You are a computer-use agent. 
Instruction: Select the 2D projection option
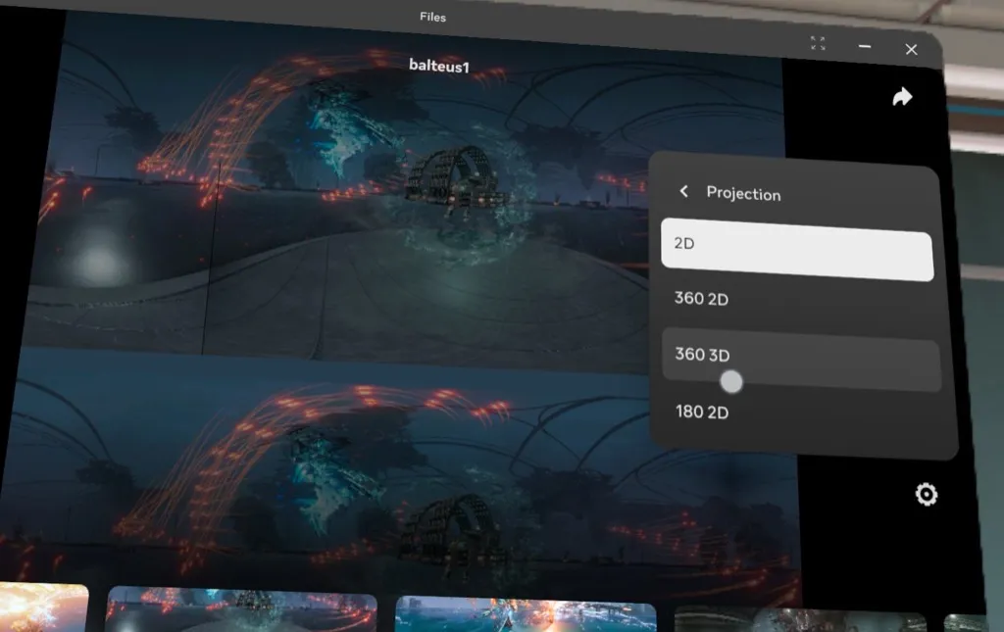click(x=797, y=250)
